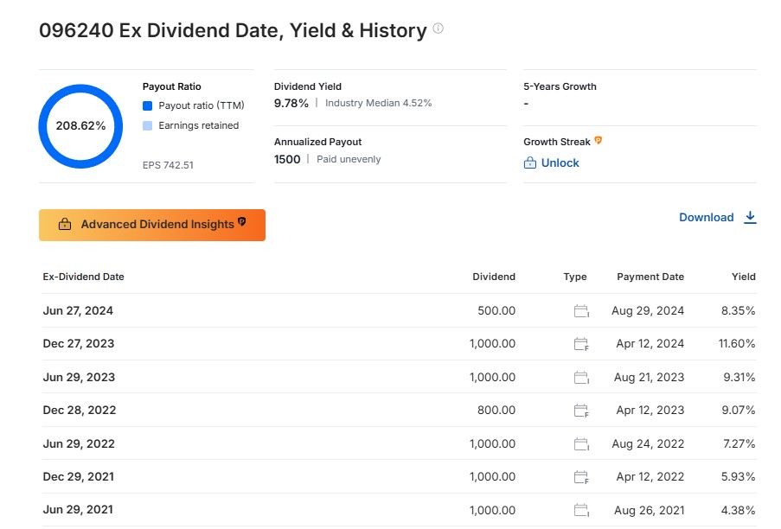Click the type icon in Dec 29, 2021 row

pos(581,477)
